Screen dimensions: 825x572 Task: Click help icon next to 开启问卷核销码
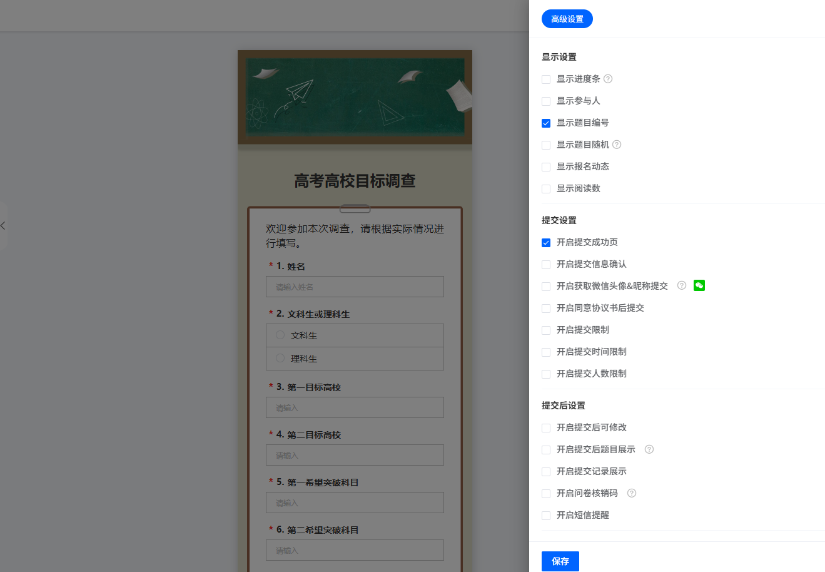click(632, 493)
